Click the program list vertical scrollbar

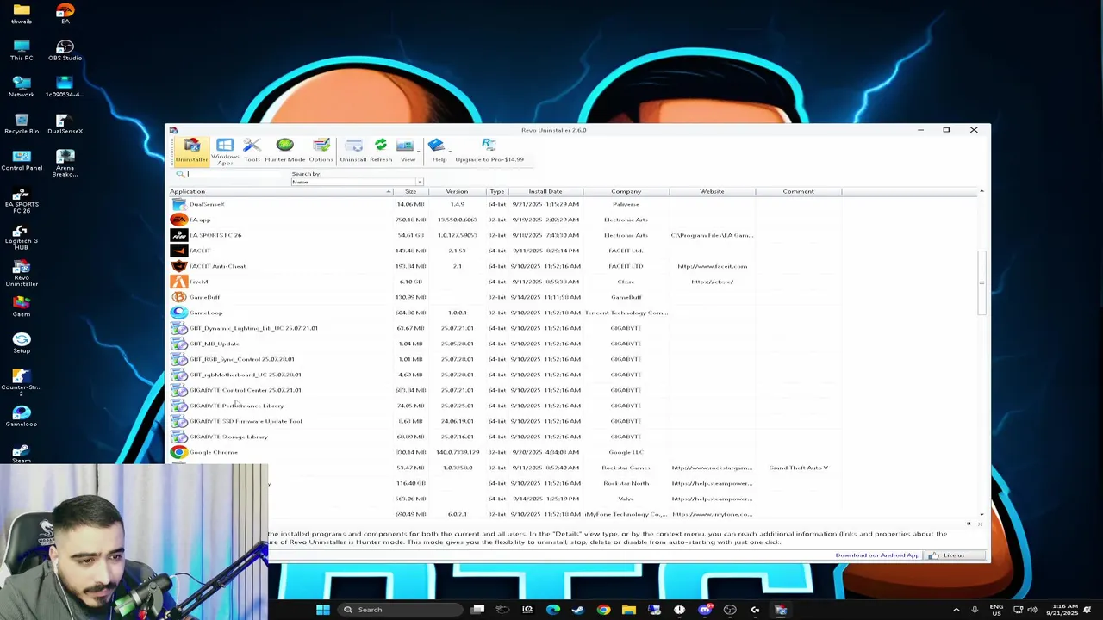tap(981, 284)
